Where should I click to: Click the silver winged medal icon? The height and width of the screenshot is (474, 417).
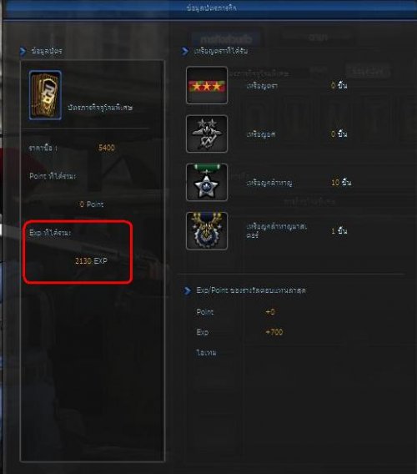pyautogui.click(x=207, y=134)
